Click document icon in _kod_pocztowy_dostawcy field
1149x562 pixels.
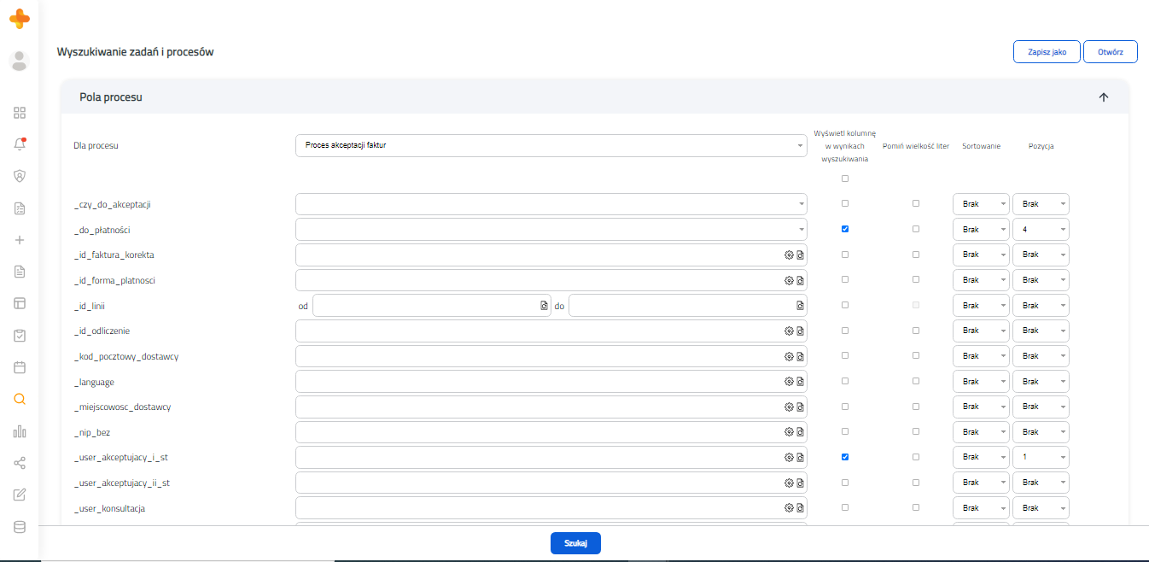801,356
